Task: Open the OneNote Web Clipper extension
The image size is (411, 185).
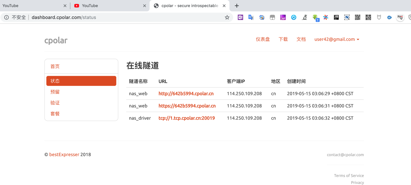Action: [240, 17]
